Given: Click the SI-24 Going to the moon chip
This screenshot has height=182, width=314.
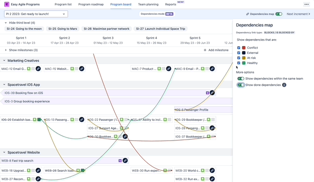Looking at the screenshot, I should pos(24,29).
